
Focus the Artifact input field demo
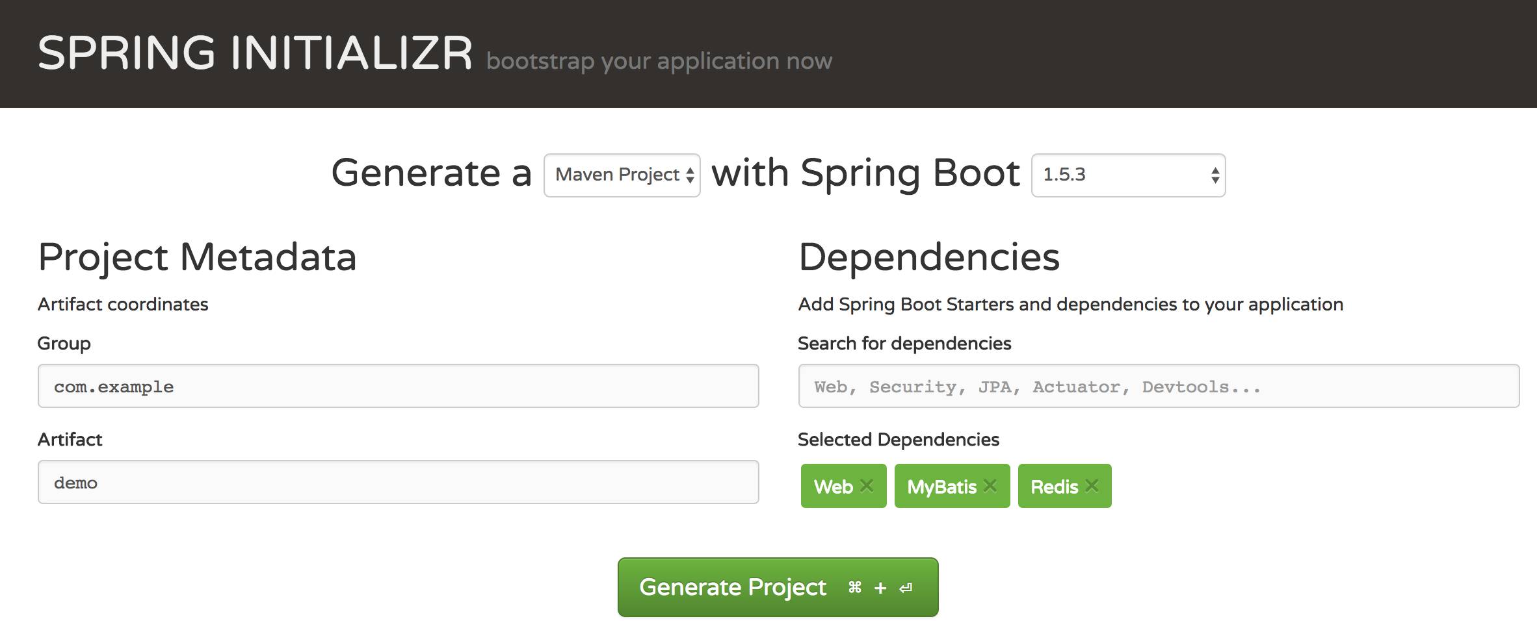click(399, 482)
